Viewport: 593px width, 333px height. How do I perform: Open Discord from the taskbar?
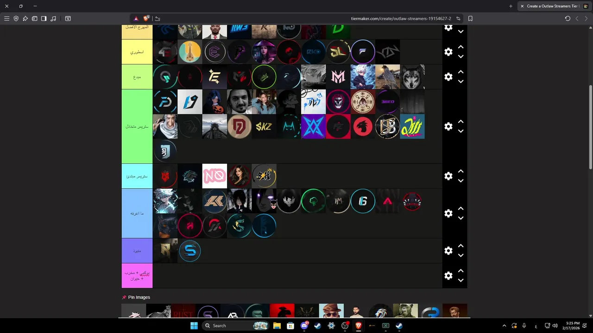click(x=304, y=326)
